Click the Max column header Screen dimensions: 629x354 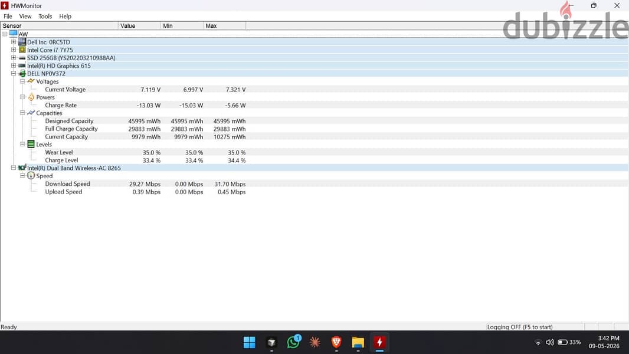[225, 25]
